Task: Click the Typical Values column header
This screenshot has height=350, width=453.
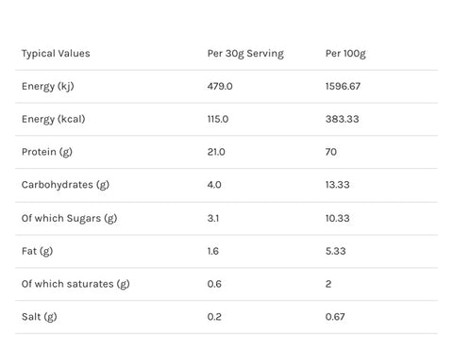Action: tap(56, 54)
